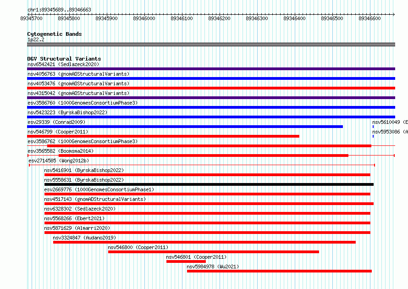Click the 1p22.2 band label

pyautogui.click(x=36, y=39)
